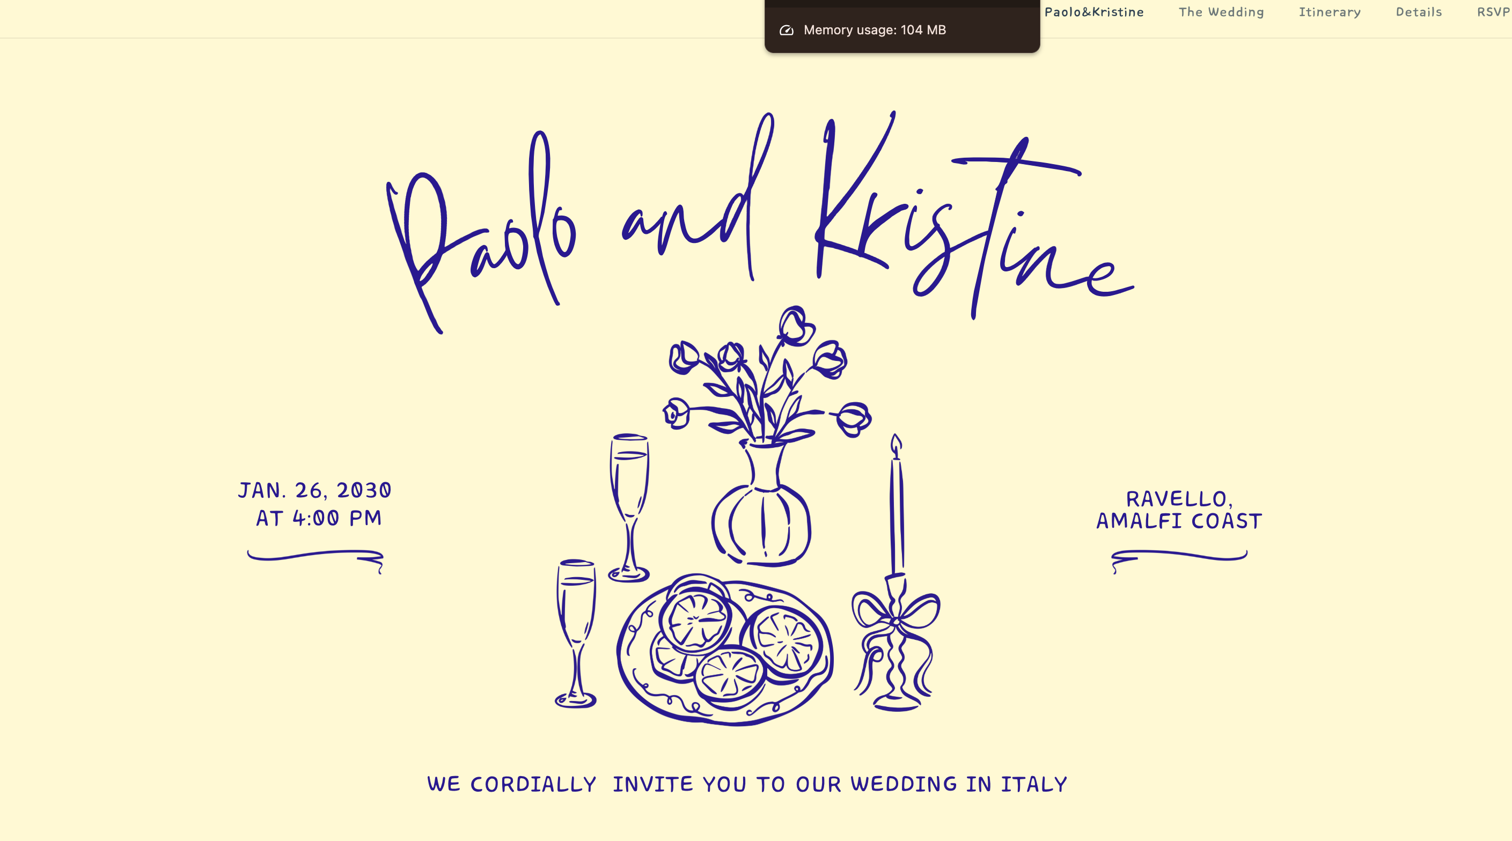This screenshot has height=841, width=1512.
Task: Click the swirl flourish under Amalfi Coast
Action: click(x=1179, y=558)
